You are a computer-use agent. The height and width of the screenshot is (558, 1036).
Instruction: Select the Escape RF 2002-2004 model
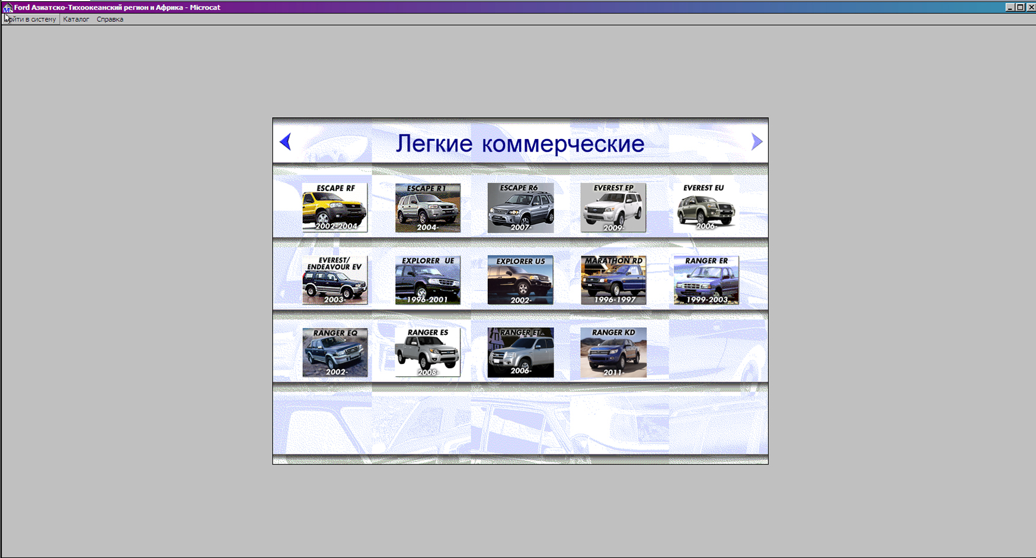(335, 208)
